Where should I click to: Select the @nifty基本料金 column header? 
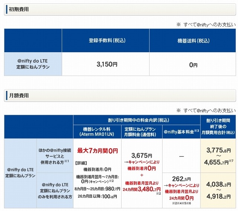pos(181,132)
